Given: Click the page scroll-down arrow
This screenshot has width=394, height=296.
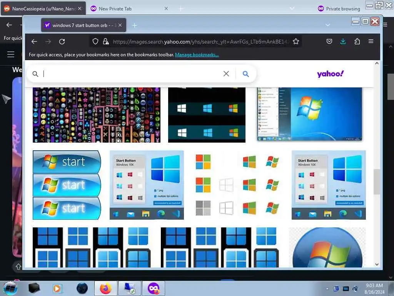Looking at the screenshot, I should (377, 264).
